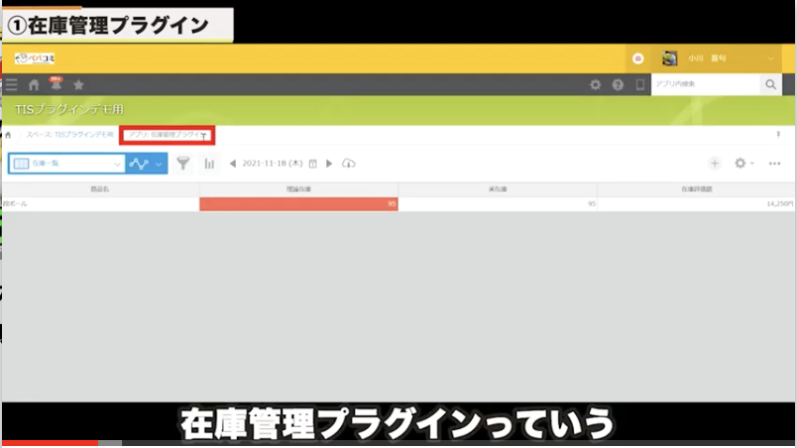The image size is (797, 448).
Task: Open the user account dropdown arrow
Action: [x=770, y=58]
